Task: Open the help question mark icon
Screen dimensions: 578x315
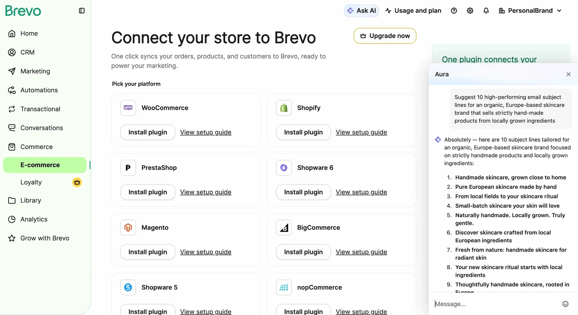Action: coord(454,11)
